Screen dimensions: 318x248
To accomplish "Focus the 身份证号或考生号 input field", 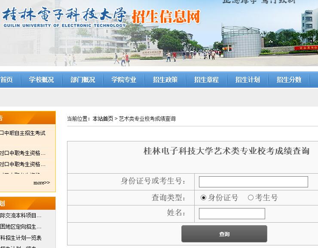I will coord(253,182).
